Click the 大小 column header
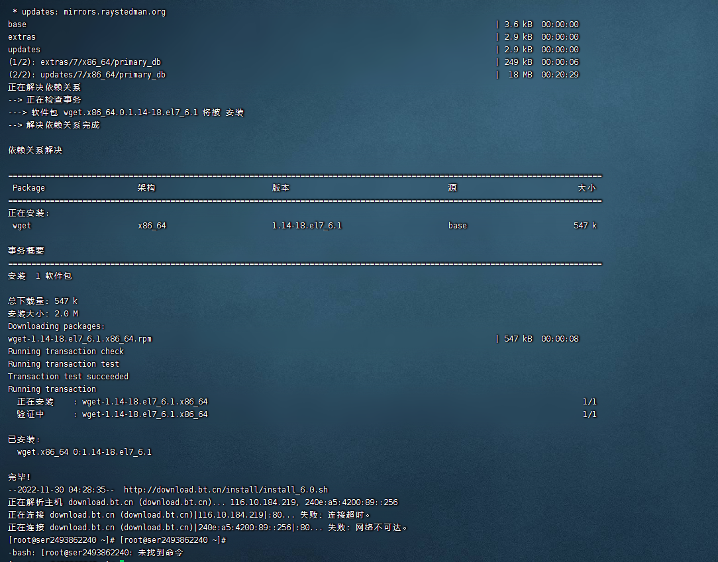The width and height of the screenshot is (718, 562). pyautogui.click(x=586, y=188)
